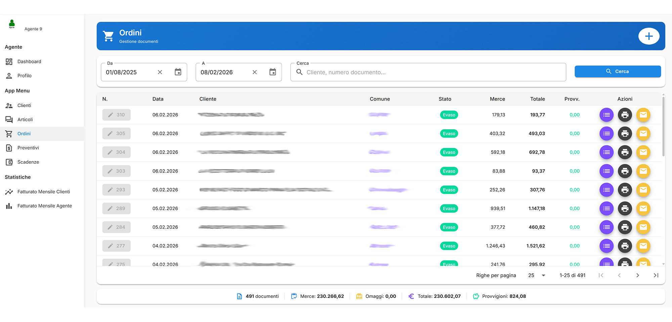Open details list for order 310
The width and height of the screenshot is (672, 322).
pyautogui.click(x=606, y=115)
